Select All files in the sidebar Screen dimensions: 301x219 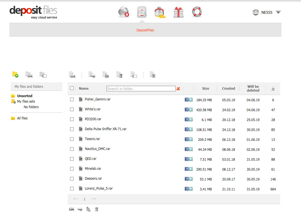pyautogui.click(x=22, y=118)
